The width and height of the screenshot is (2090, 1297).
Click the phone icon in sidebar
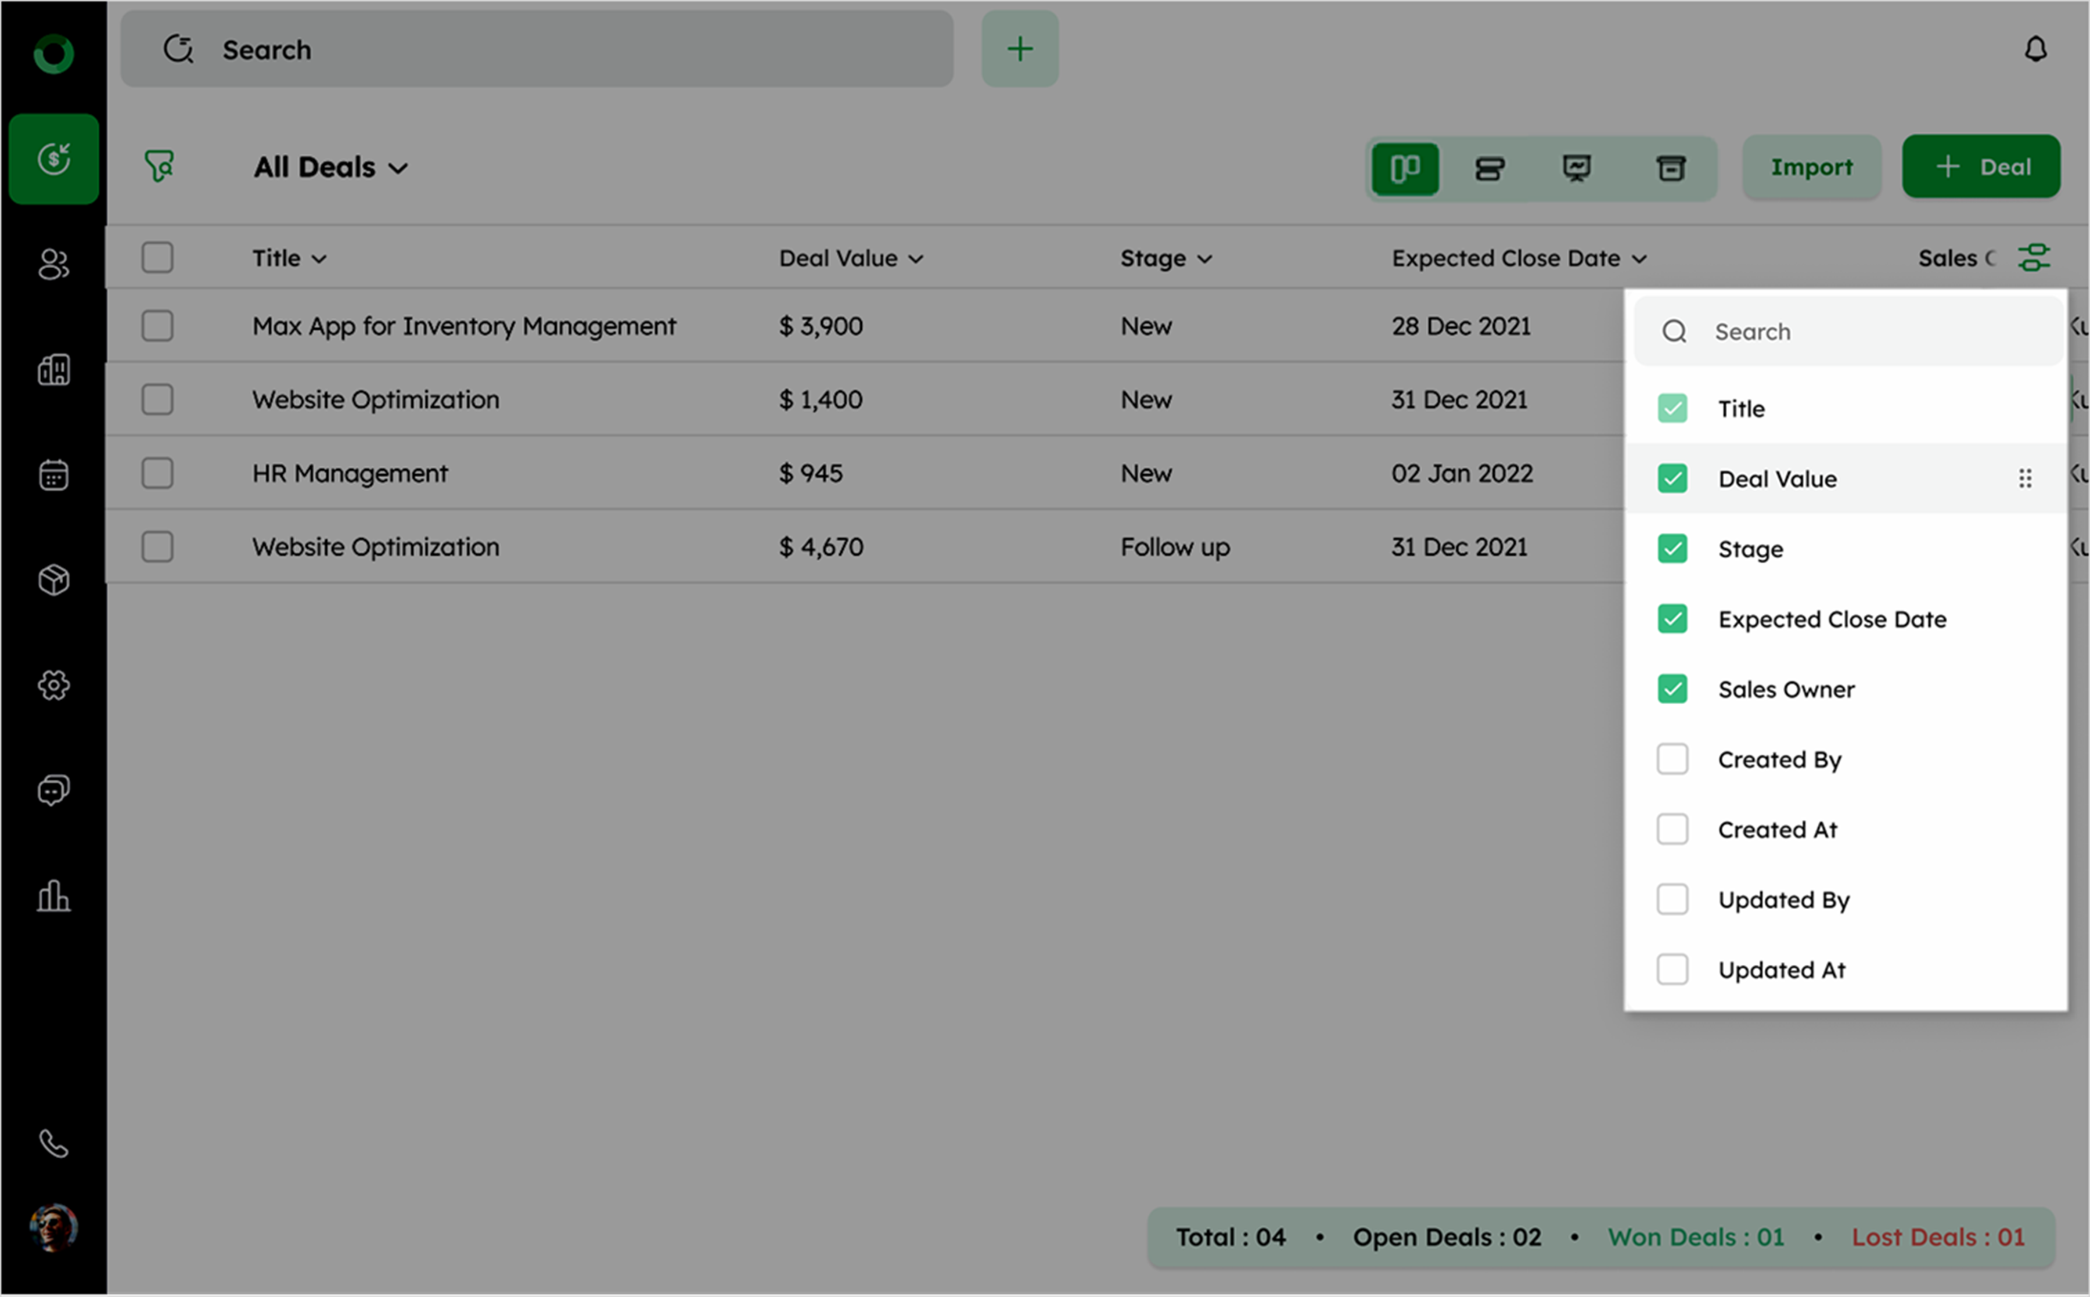tap(53, 1144)
